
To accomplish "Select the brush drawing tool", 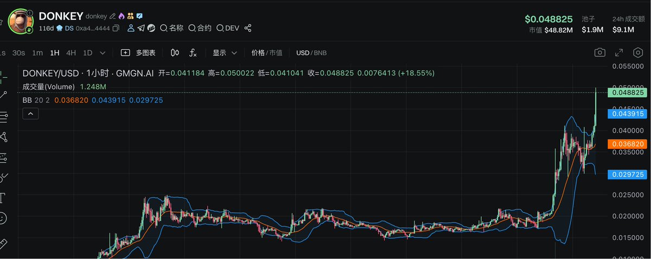I will [3, 177].
